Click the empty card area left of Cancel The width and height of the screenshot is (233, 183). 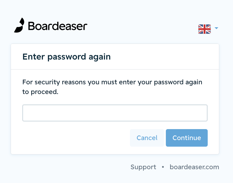[x=76, y=138]
